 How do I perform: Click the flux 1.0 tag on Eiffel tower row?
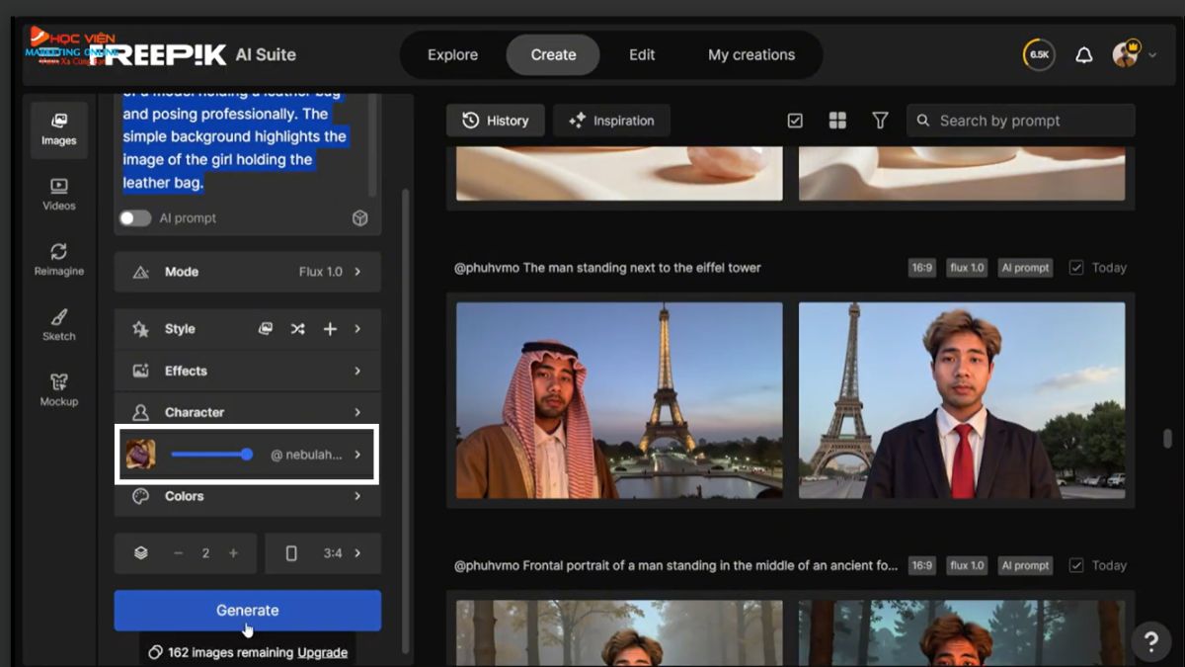coord(967,268)
